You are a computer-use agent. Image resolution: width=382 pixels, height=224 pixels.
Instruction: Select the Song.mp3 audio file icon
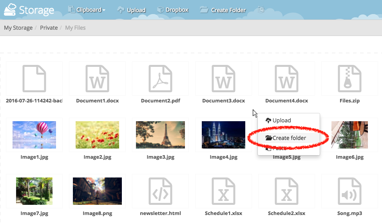point(349,192)
